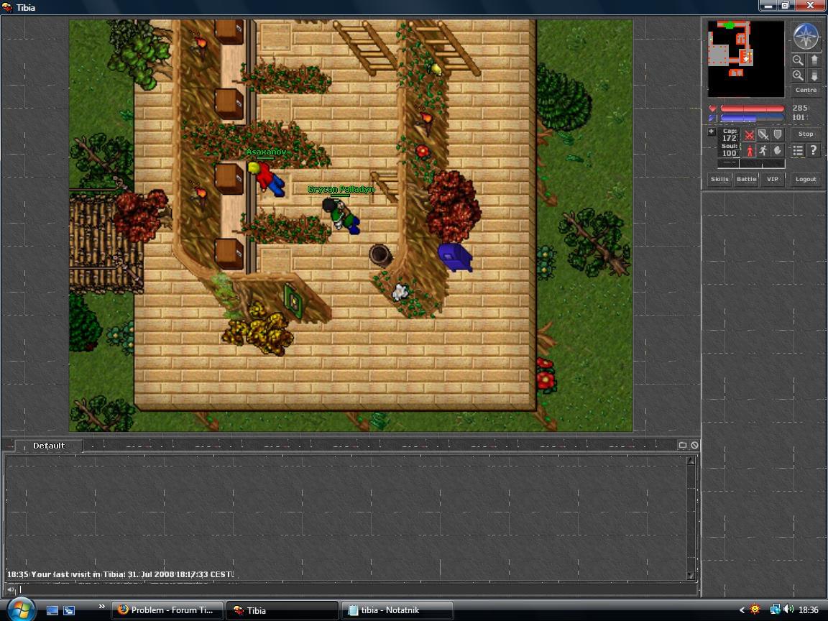Click the minimap display
828x621 pixels.
745,59
